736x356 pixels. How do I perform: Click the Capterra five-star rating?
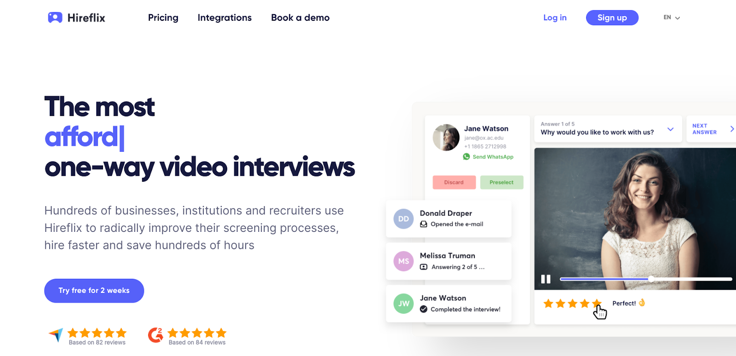pyautogui.click(x=97, y=333)
